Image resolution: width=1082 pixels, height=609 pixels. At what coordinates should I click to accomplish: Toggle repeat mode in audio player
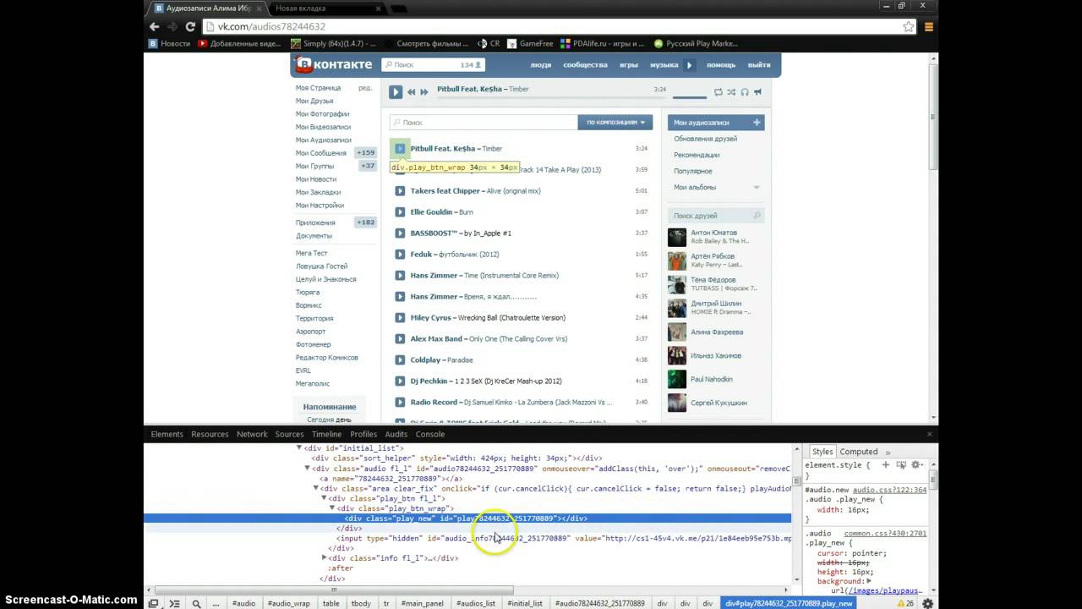(x=719, y=91)
